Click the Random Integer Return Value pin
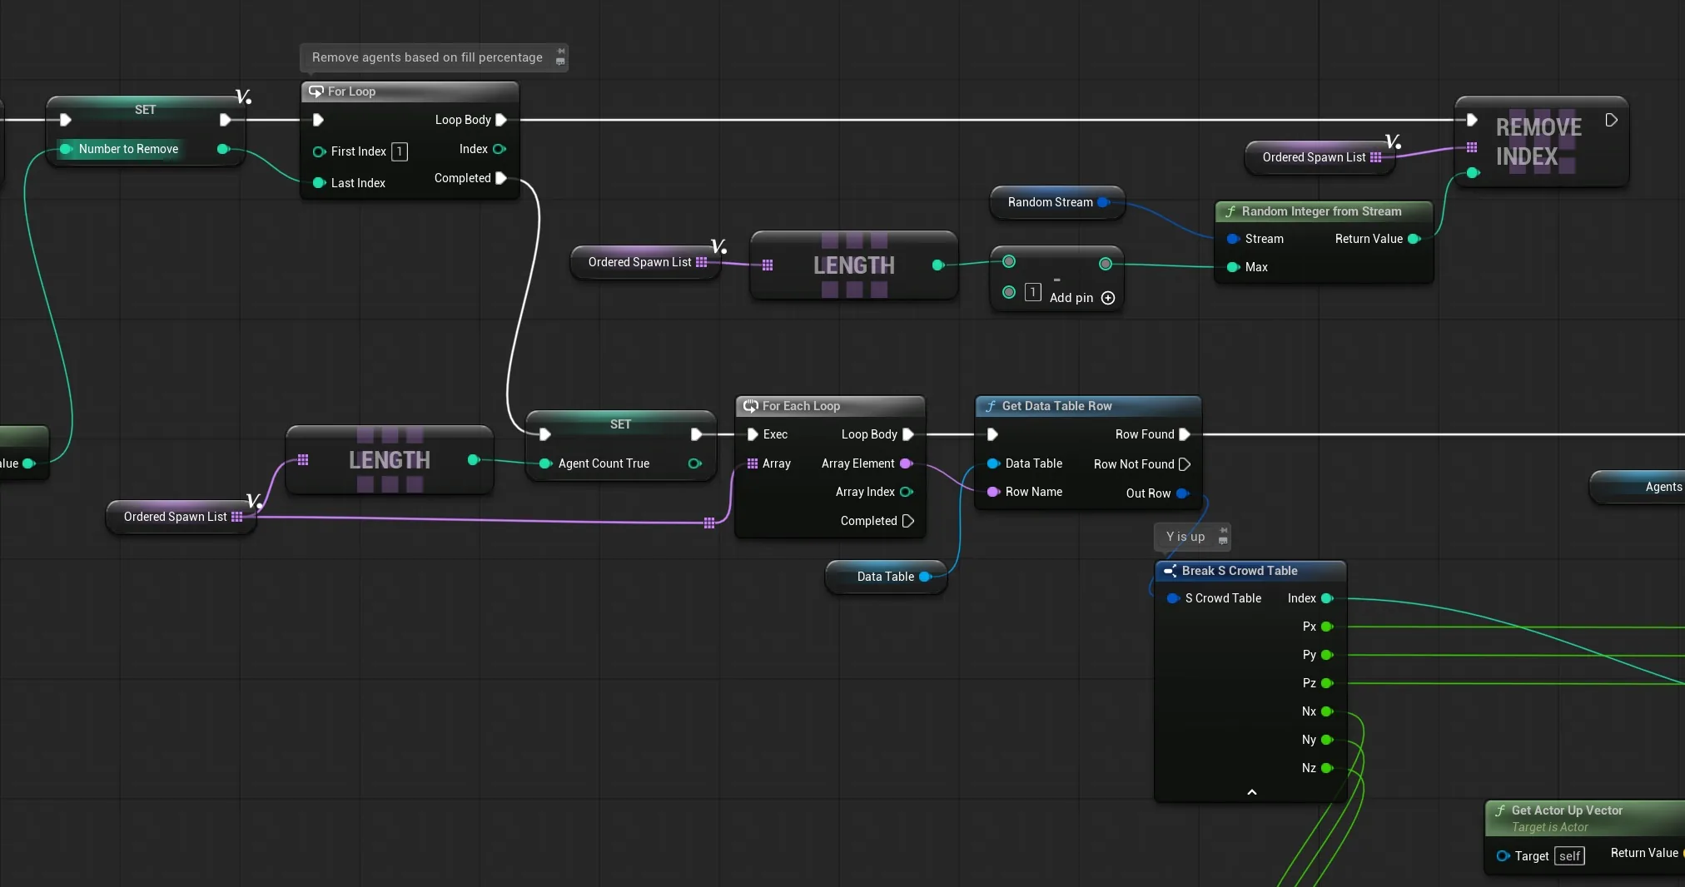1685x887 pixels. tap(1414, 239)
